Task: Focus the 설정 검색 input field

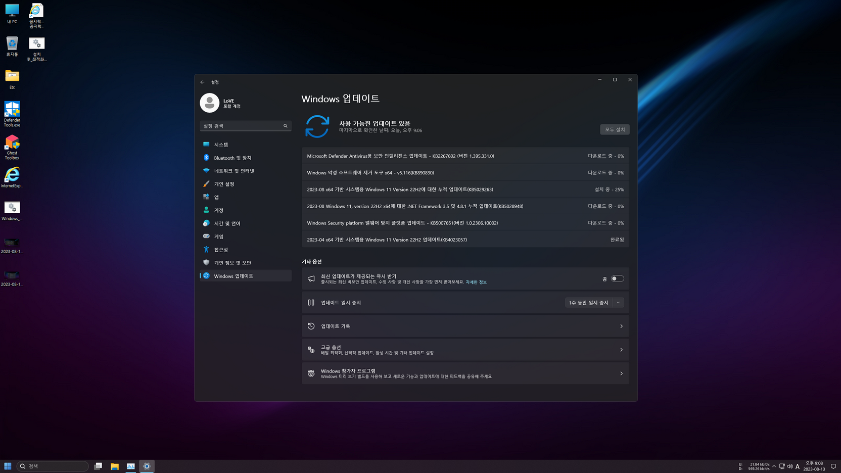Action: click(246, 126)
